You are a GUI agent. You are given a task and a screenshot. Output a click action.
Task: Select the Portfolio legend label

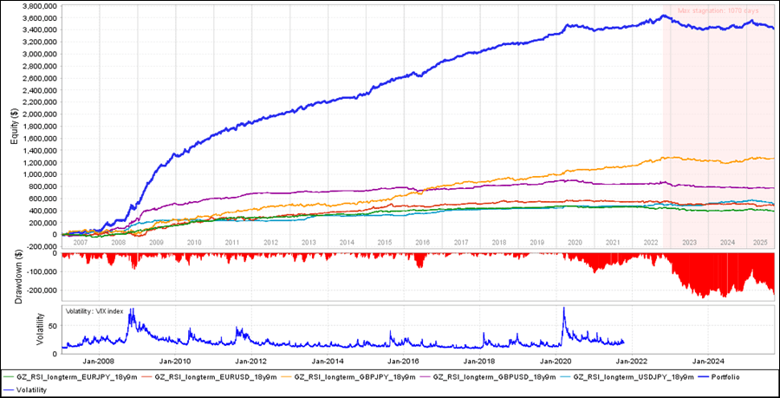point(726,377)
